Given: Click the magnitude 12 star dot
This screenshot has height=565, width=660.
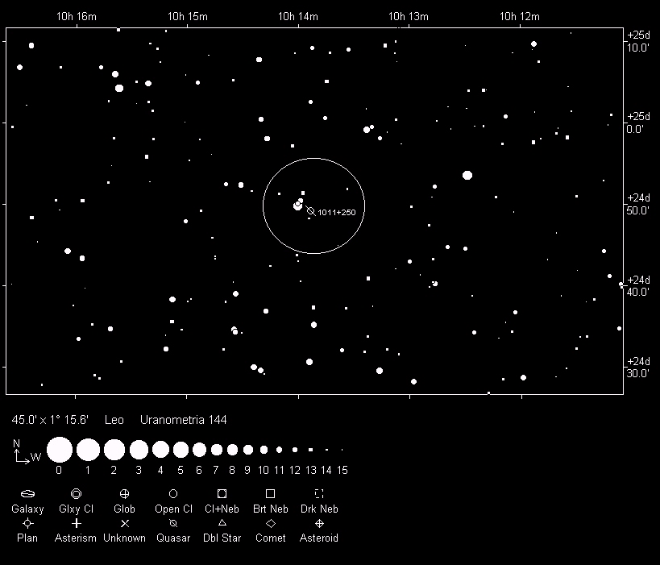Looking at the screenshot, I should [x=295, y=450].
